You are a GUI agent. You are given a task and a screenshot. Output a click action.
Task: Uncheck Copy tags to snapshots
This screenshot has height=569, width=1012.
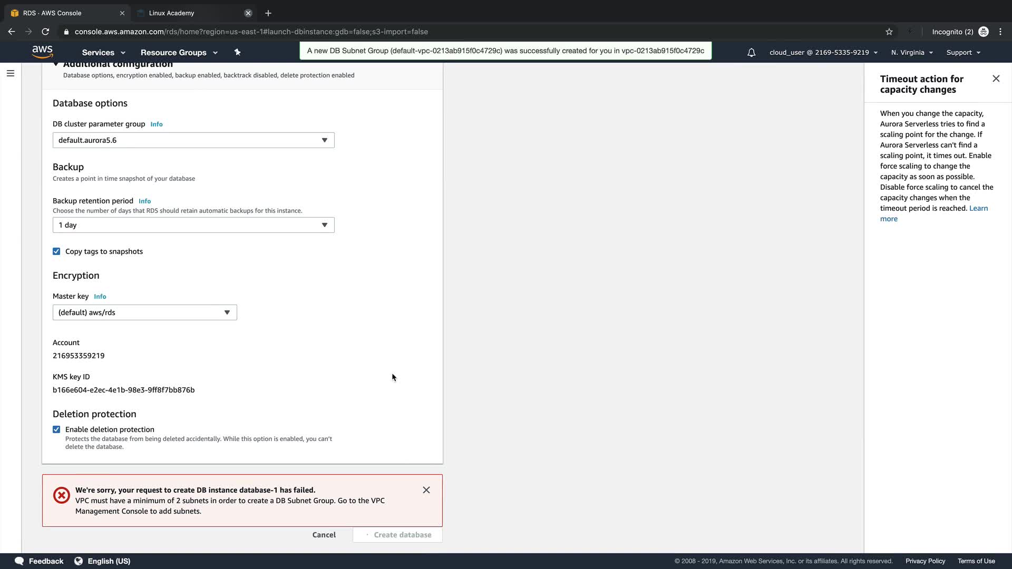(56, 251)
